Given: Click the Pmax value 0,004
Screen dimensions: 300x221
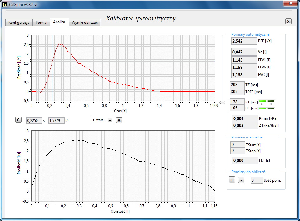Looking at the screenshot, I should (245, 119).
